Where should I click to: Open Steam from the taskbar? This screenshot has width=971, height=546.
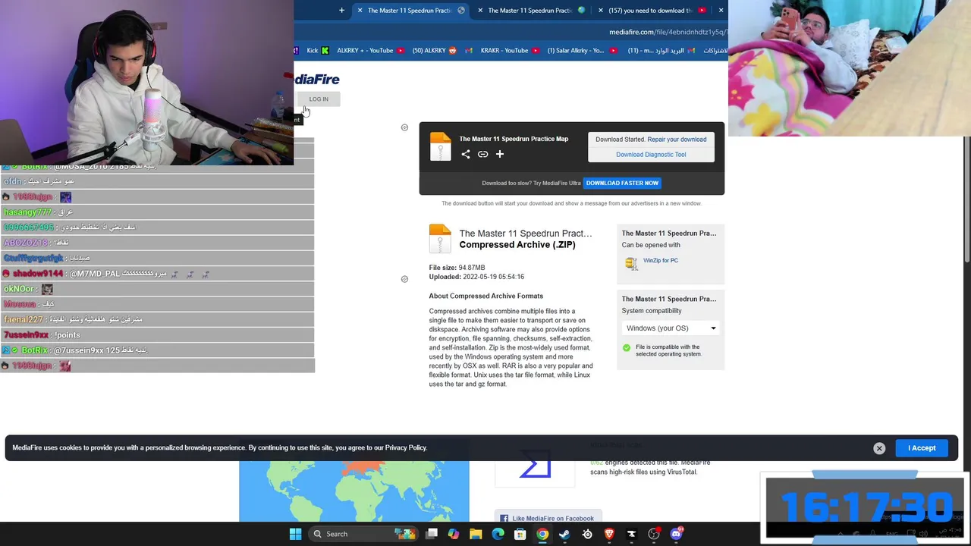[564, 534]
